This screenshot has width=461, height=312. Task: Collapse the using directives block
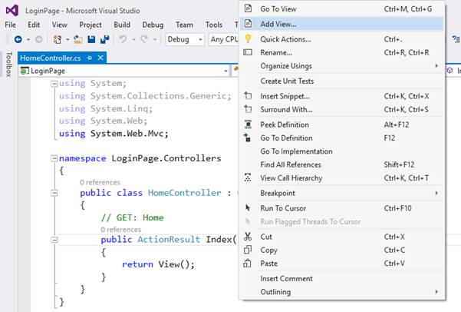54,84
